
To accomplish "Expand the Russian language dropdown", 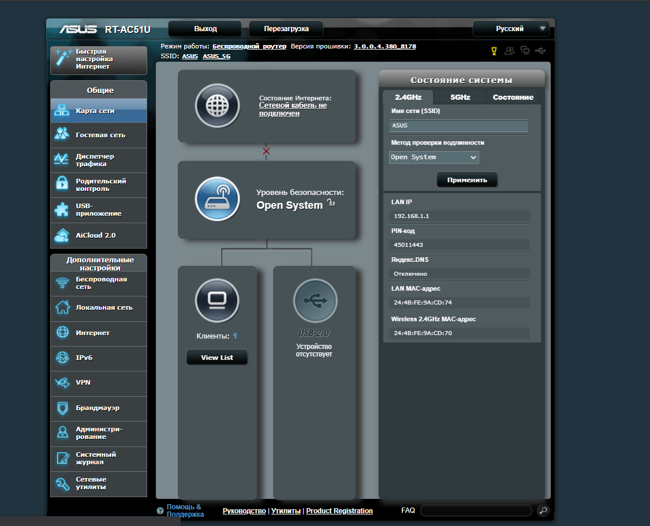I will (510, 28).
